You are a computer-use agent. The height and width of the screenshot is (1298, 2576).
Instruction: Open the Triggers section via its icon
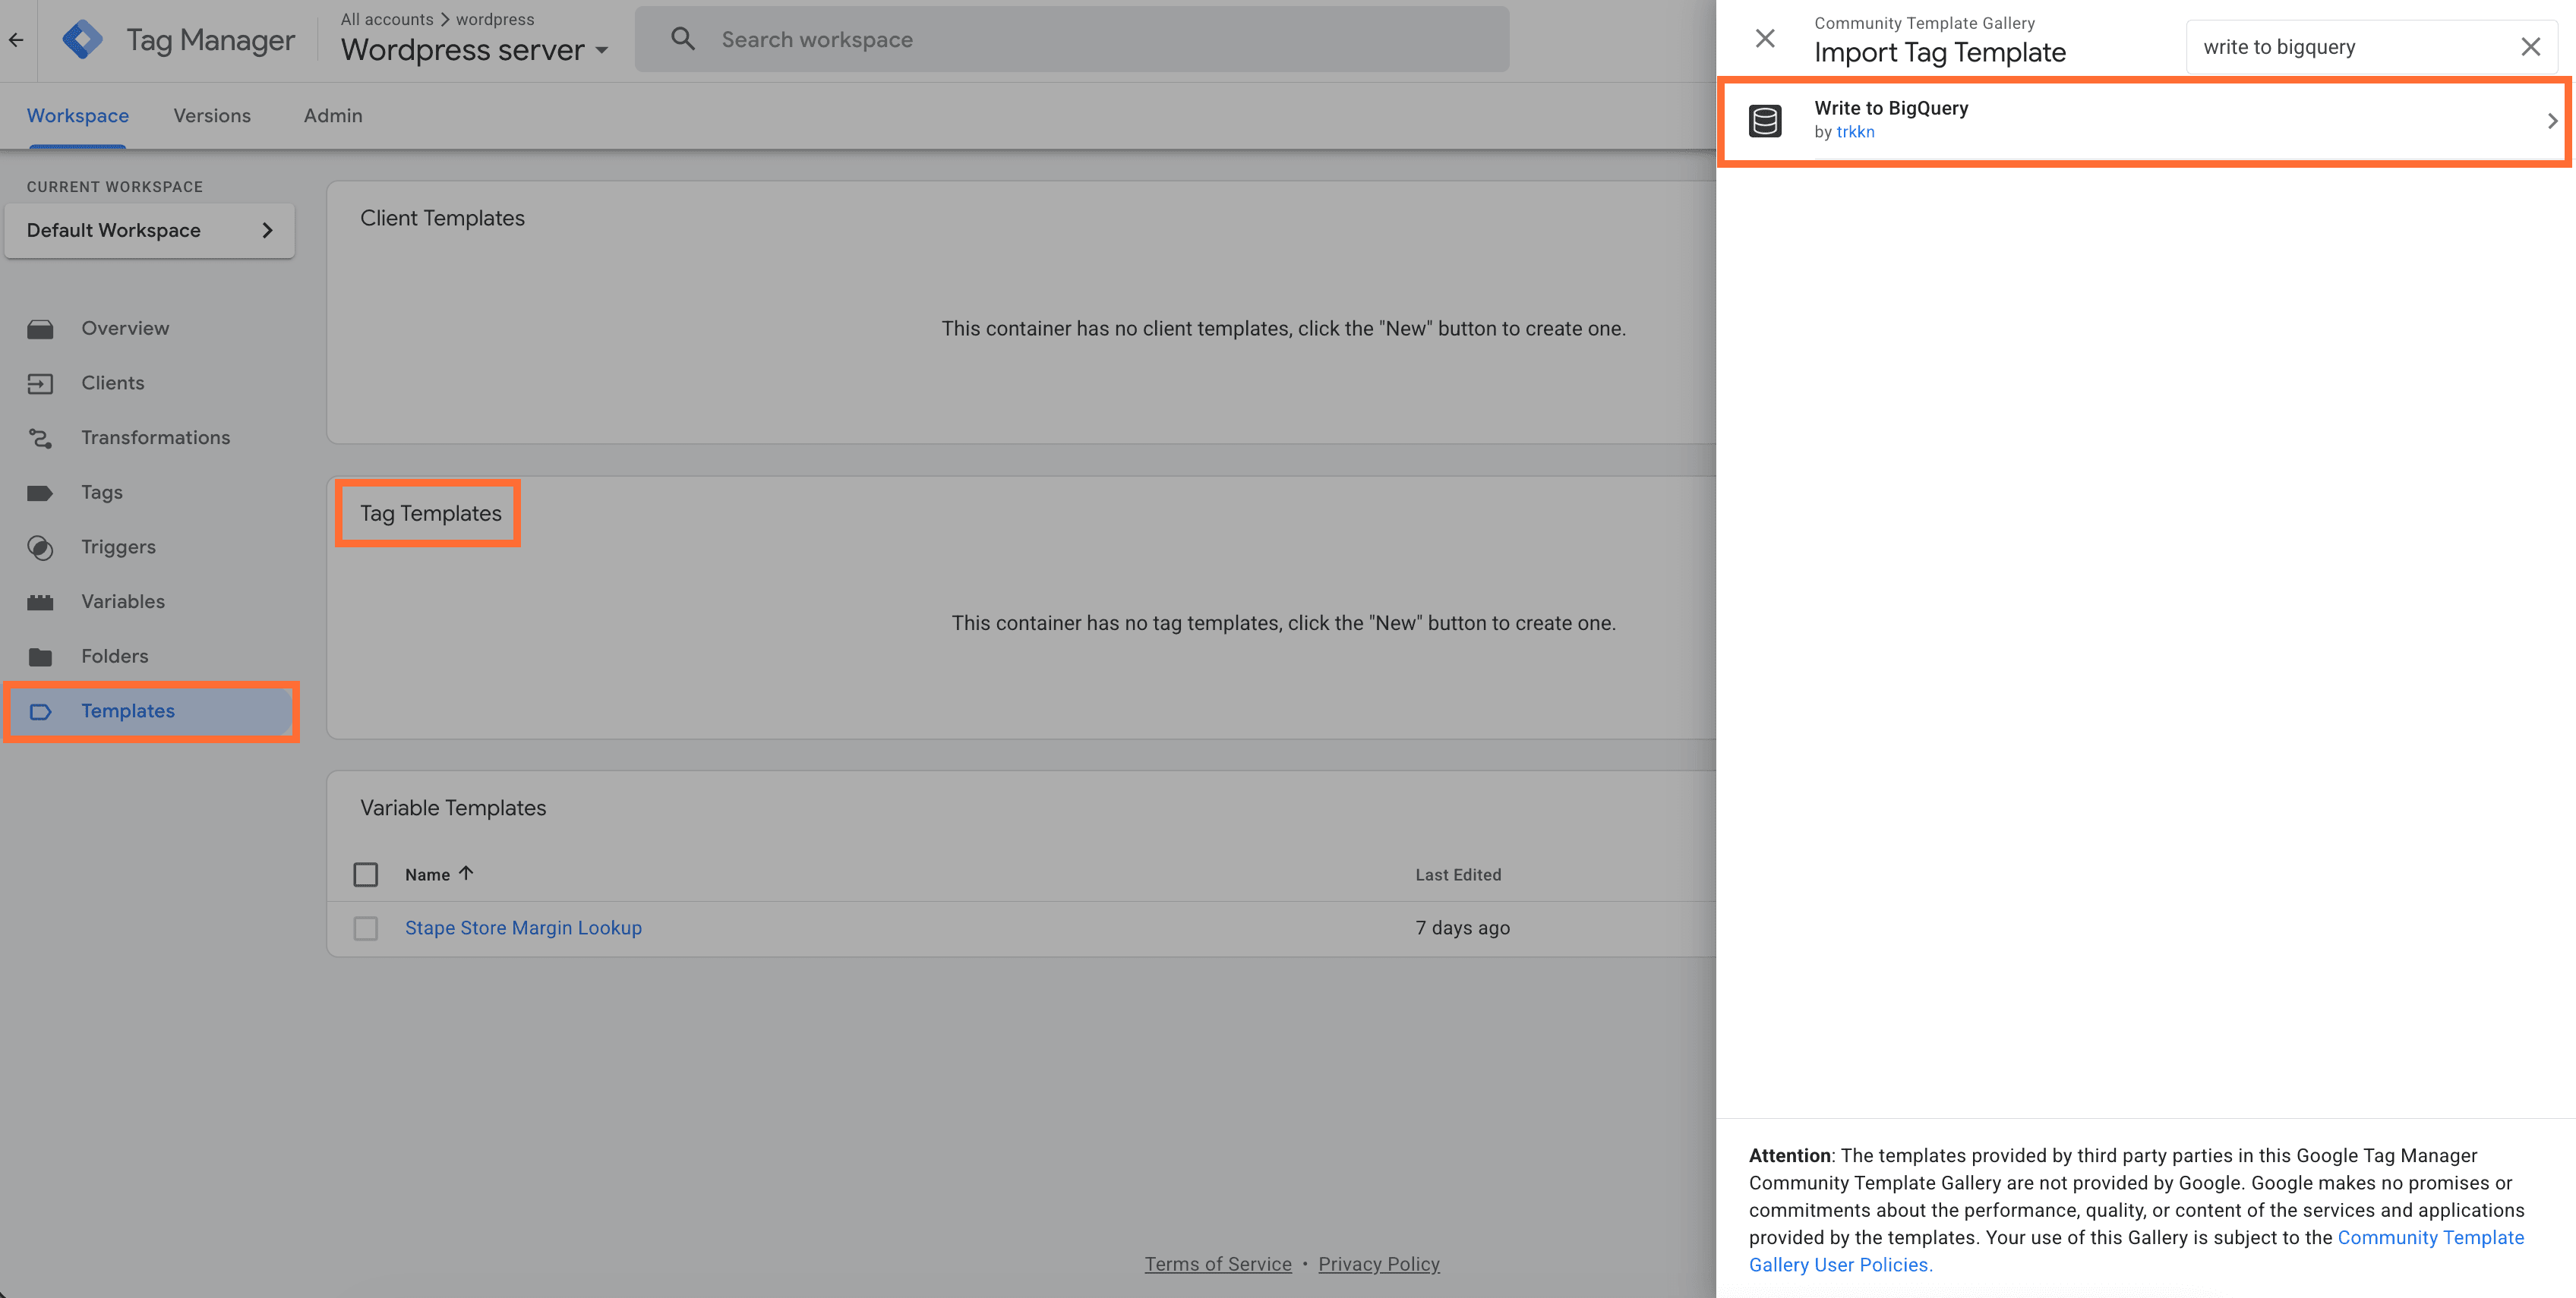click(41, 547)
